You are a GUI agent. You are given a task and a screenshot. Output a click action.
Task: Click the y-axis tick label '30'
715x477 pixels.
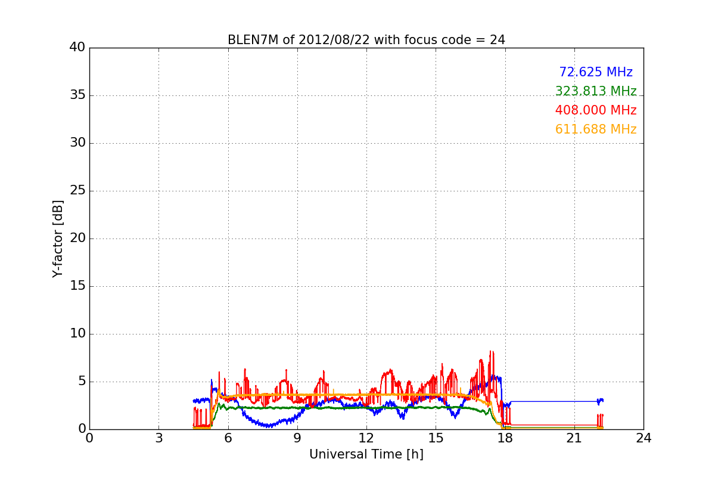[x=77, y=143]
